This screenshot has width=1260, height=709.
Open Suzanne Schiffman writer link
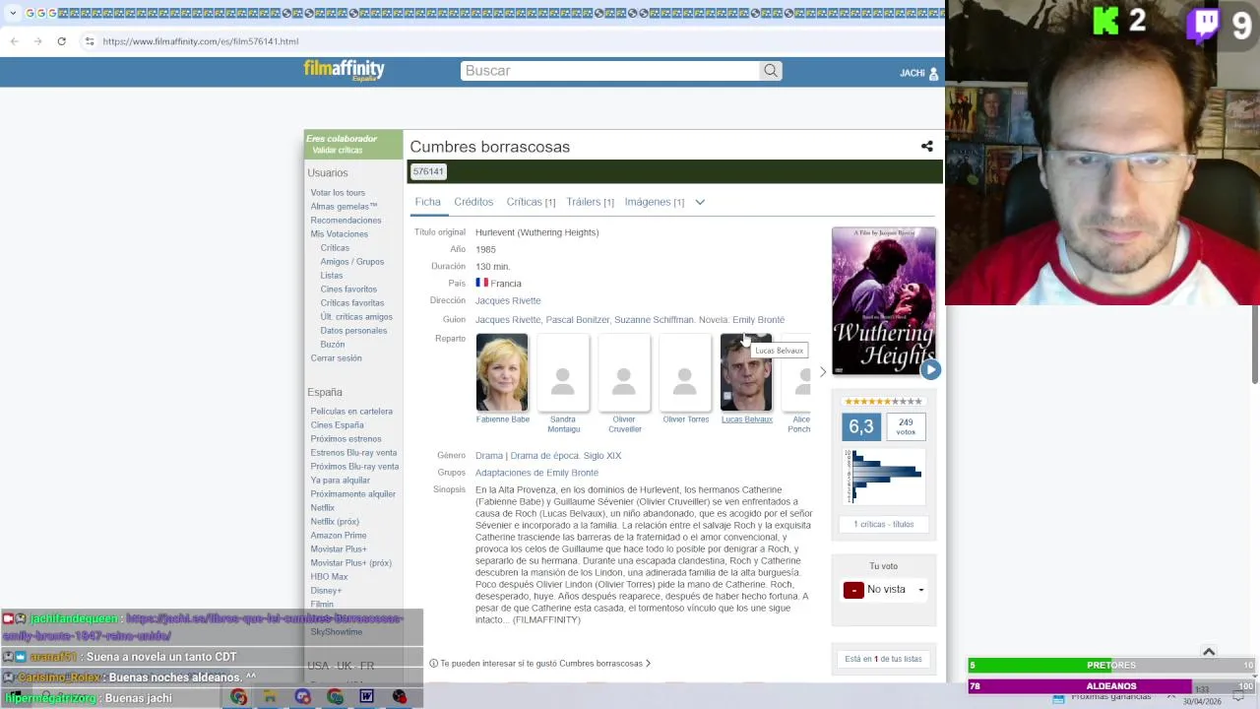(654, 320)
